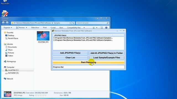Rate image with first star
This screenshot has width=177, height=99.
pos(36,95)
